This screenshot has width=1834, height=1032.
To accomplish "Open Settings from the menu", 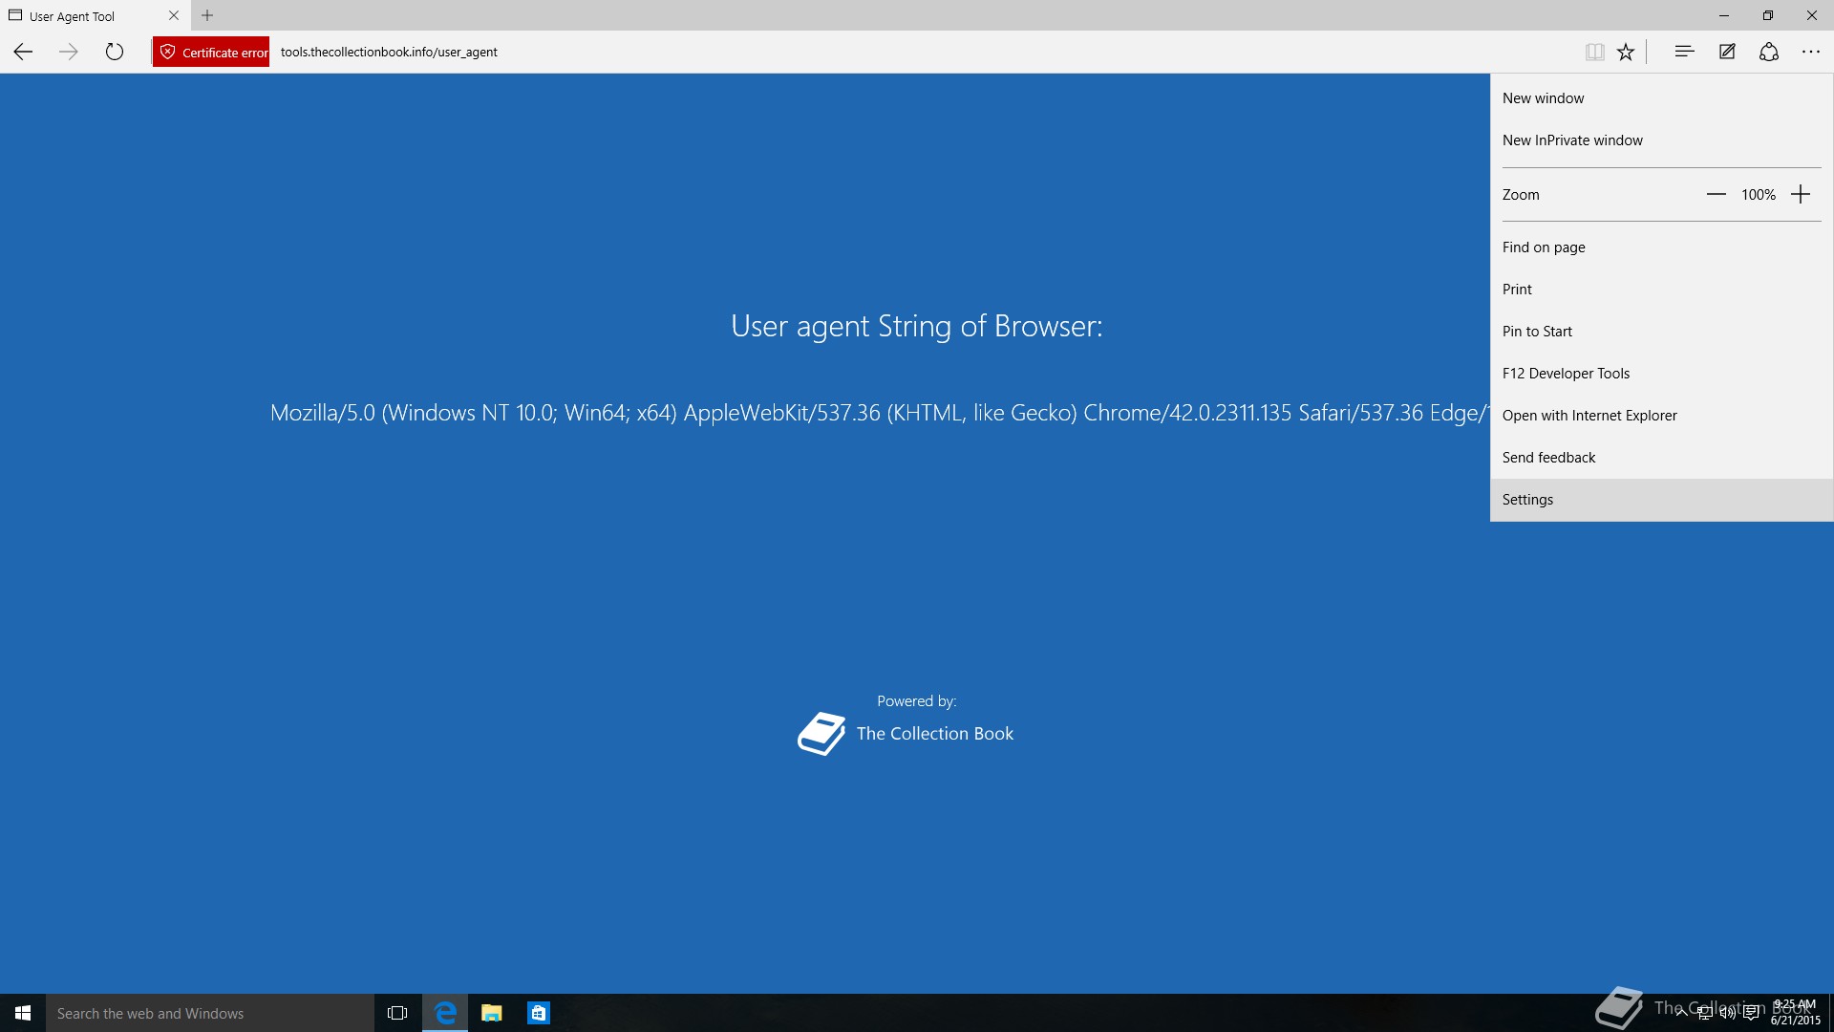I will (x=1661, y=500).
